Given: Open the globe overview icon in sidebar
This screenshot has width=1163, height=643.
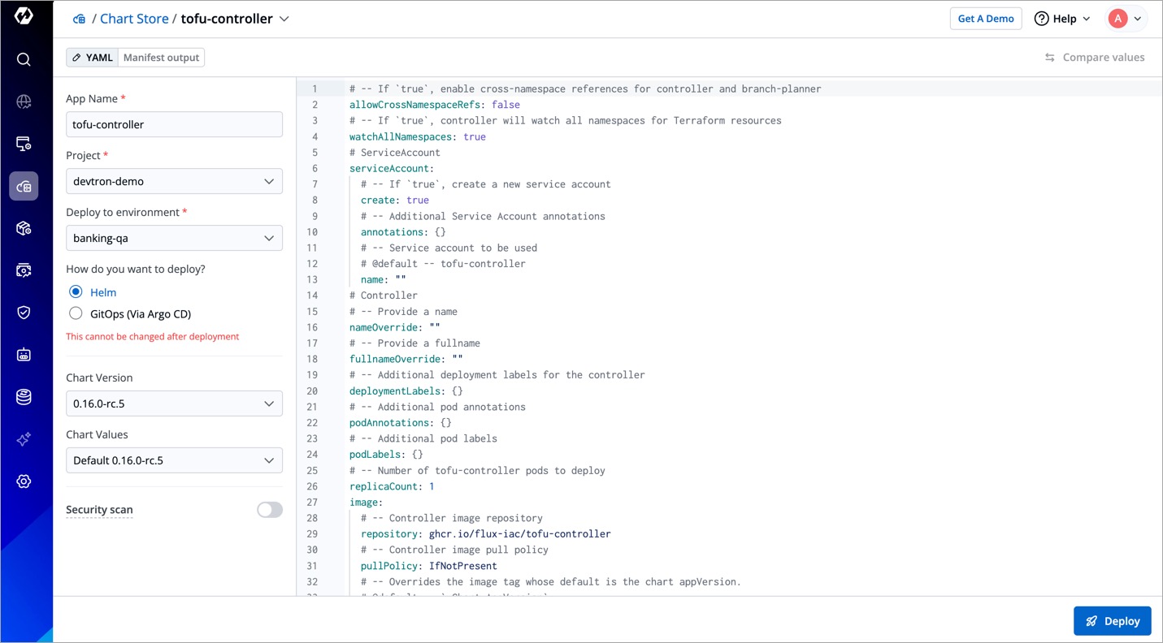Looking at the screenshot, I should tap(24, 101).
